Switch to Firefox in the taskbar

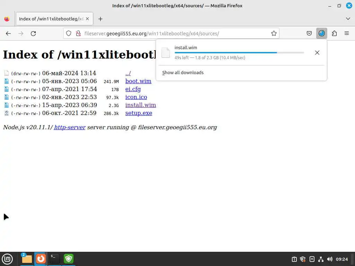click(x=41, y=259)
